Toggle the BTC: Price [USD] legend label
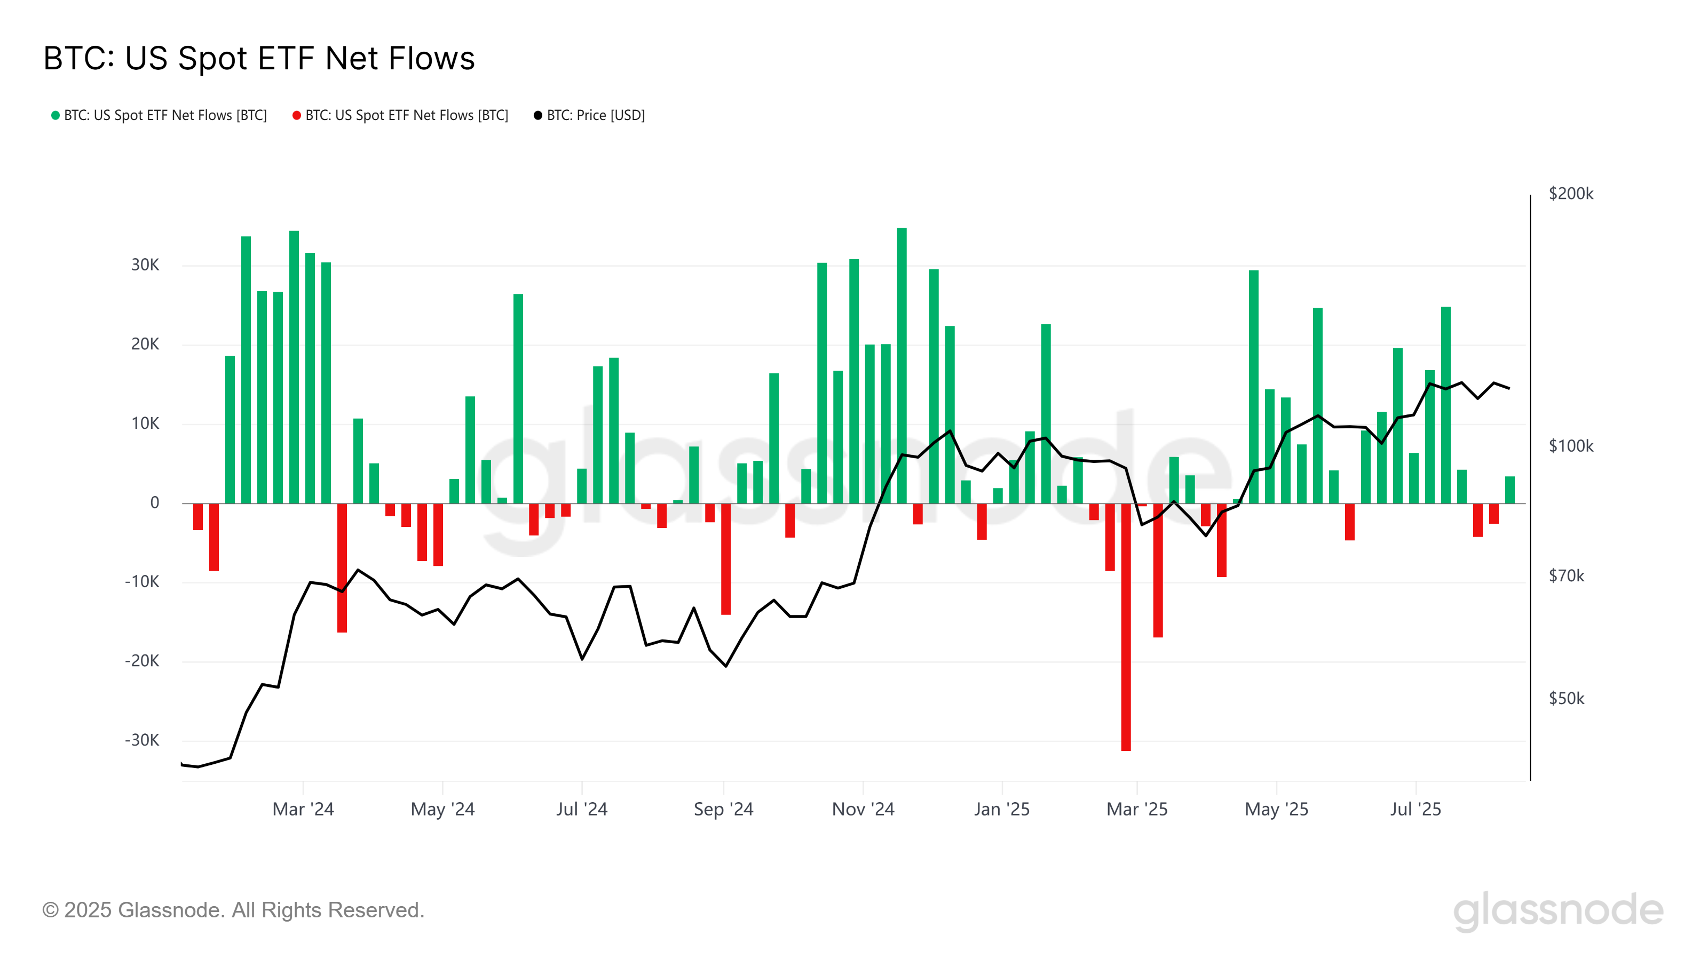The image size is (1708, 960). [596, 115]
